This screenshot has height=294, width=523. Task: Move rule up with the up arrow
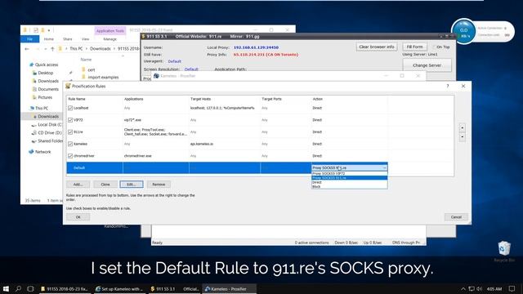click(463, 127)
